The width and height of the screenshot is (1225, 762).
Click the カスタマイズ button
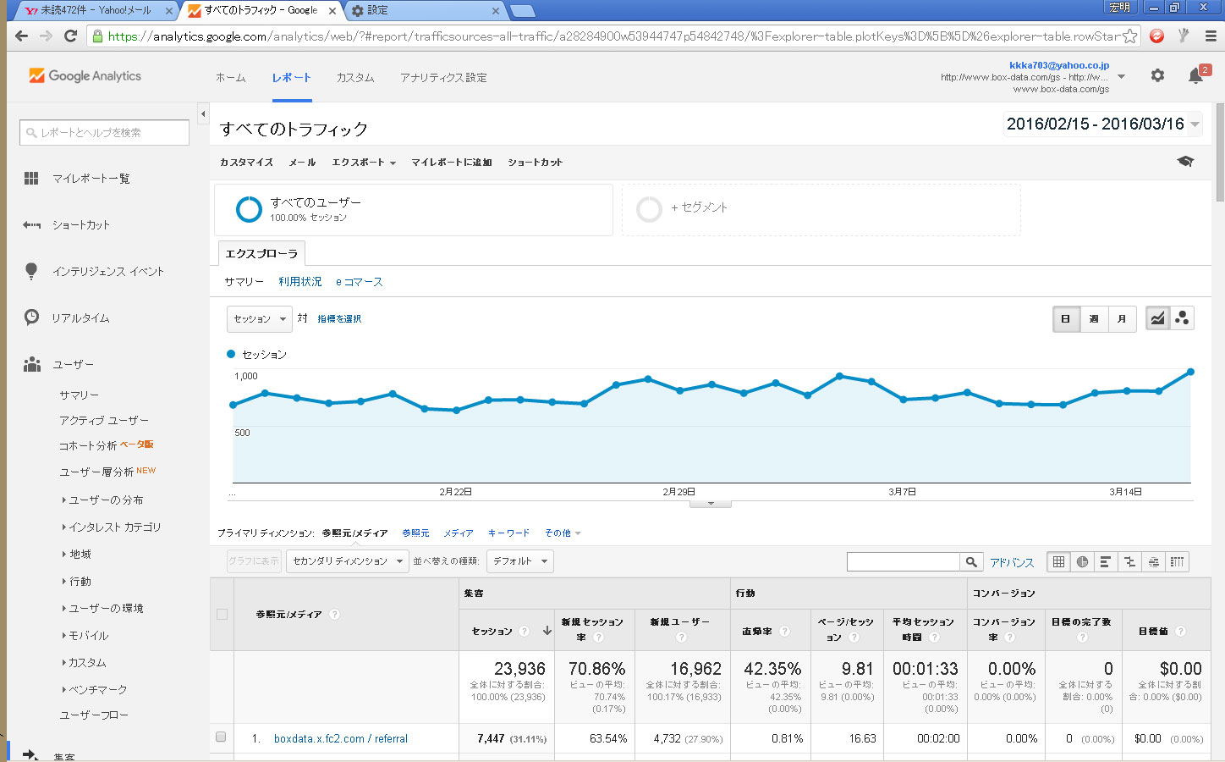tap(246, 162)
